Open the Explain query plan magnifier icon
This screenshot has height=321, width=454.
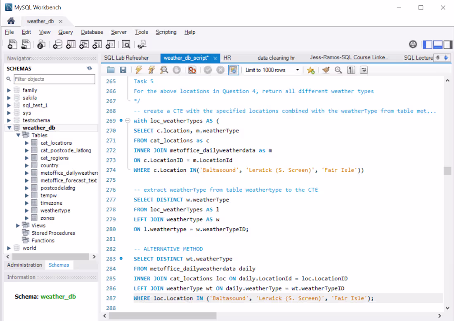tap(163, 70)
